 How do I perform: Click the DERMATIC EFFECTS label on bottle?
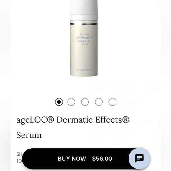click(x=84, y=40)
